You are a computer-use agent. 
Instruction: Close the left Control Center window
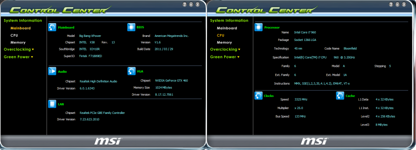pyautogui.click(x=198, y=4)
